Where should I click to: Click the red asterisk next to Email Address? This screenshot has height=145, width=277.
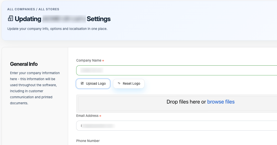tap(100, 116)
